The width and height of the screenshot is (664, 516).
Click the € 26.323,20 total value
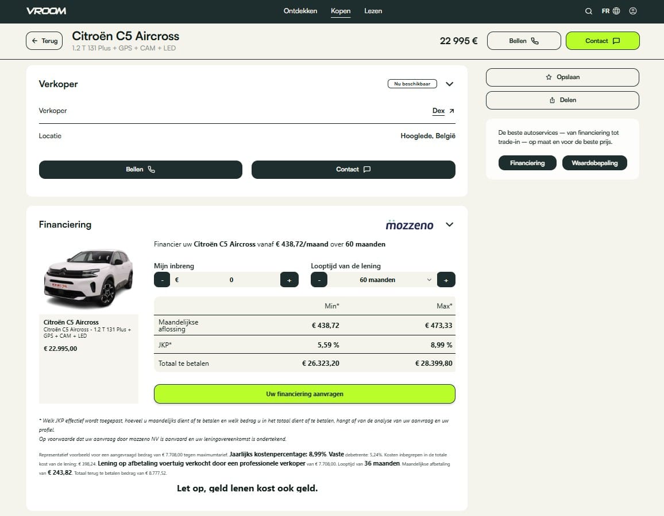tap(321, 363)
